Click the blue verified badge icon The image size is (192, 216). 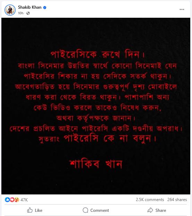pos(45,8)
